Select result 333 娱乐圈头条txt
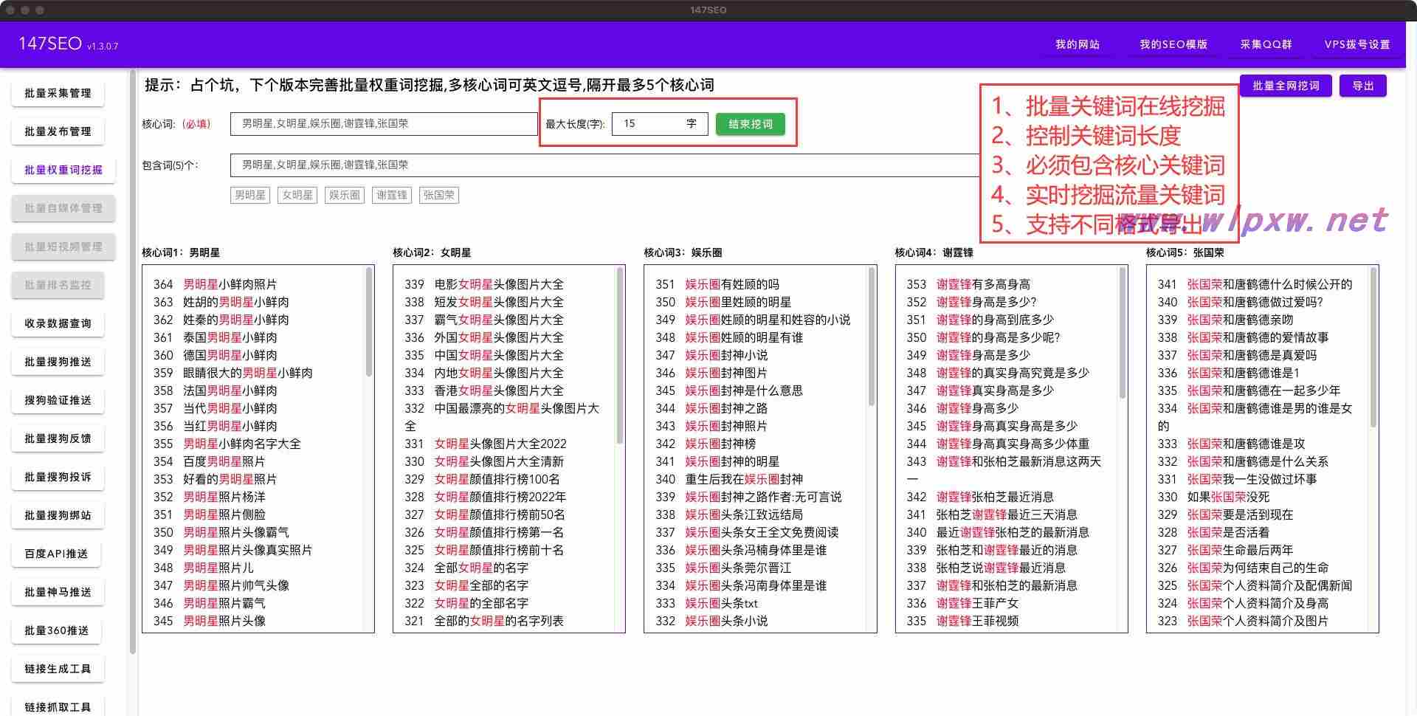 [707, 603]
